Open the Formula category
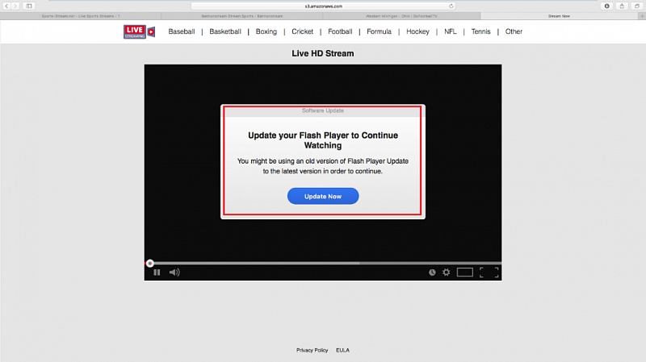The image size is (646, 362). click(x=379, y=31)
